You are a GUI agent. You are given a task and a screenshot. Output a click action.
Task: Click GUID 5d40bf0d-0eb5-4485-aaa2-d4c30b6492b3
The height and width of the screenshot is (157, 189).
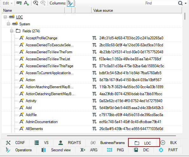(131, 108)
